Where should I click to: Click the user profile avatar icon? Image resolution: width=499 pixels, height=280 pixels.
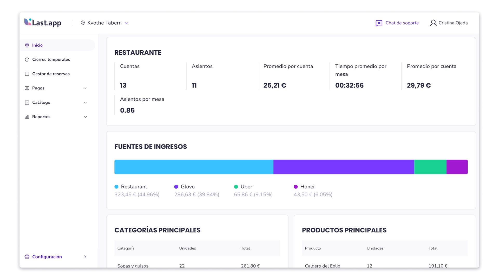click(x=433, y=23)
